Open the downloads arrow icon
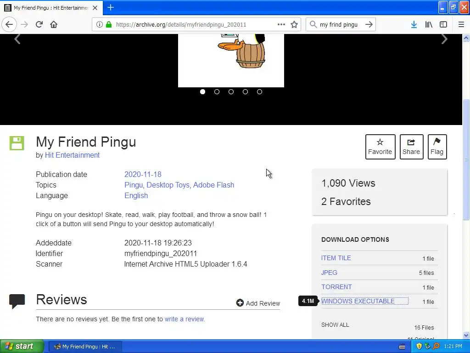Viewport: 470px width, 353px height. tap(414, 24)
